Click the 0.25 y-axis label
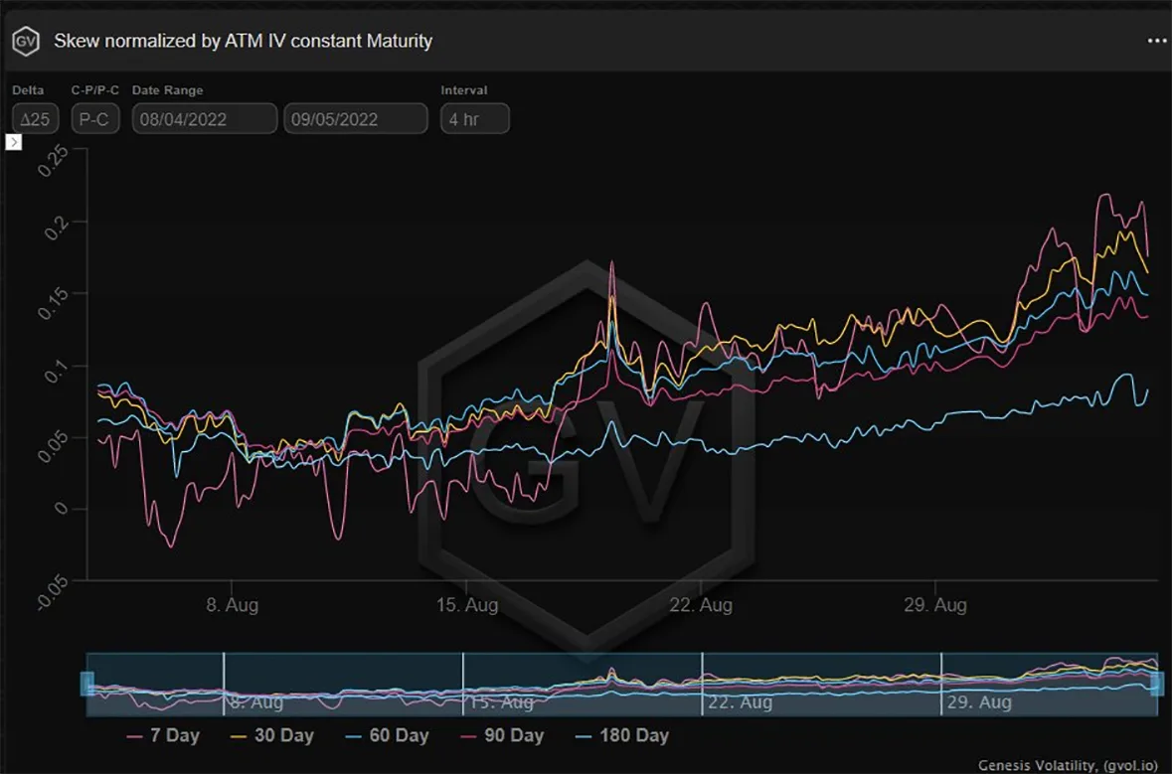This screenshot has width=1172, height=774. [53, 161]
